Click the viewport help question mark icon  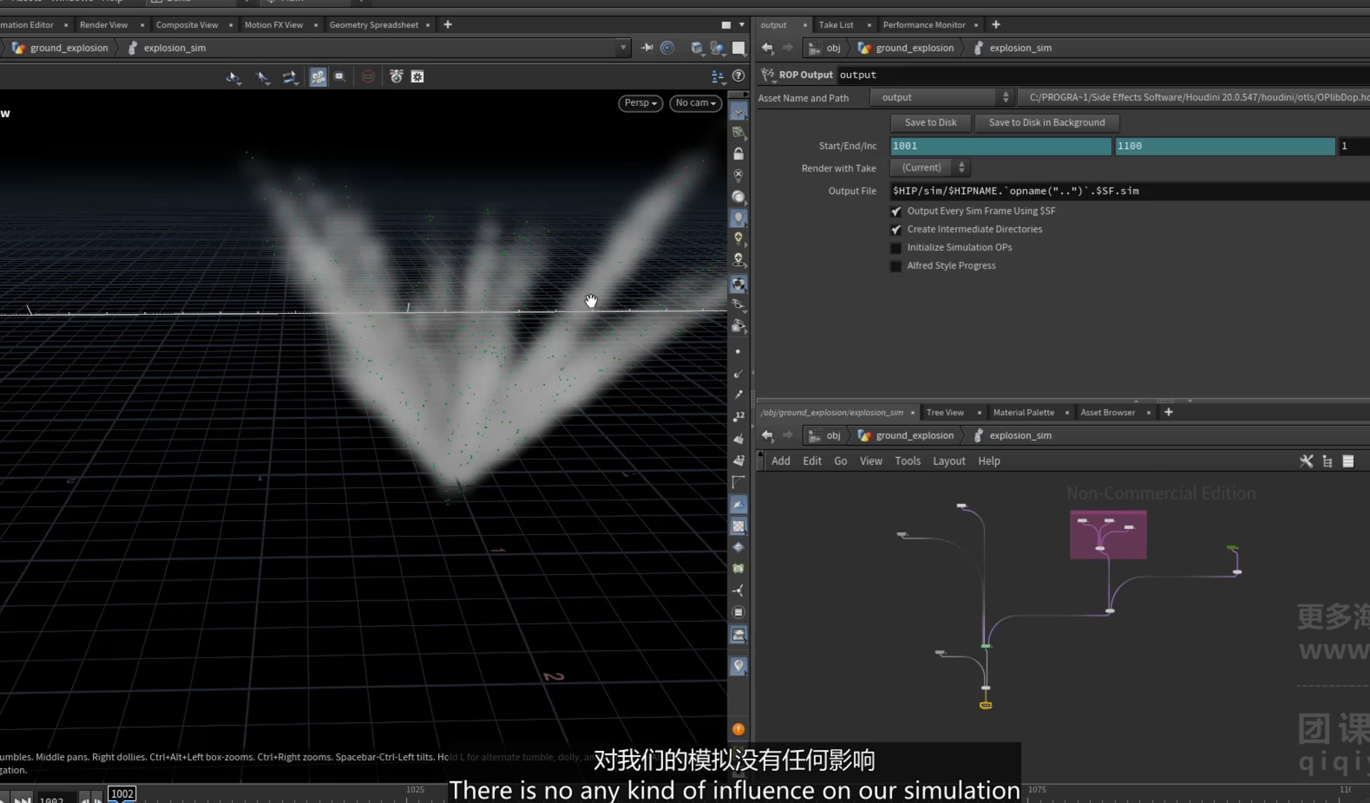738,76
